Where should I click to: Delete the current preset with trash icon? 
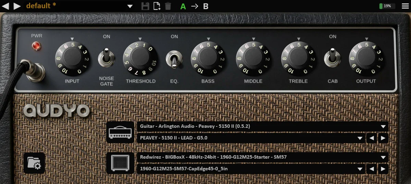point(168,6)
